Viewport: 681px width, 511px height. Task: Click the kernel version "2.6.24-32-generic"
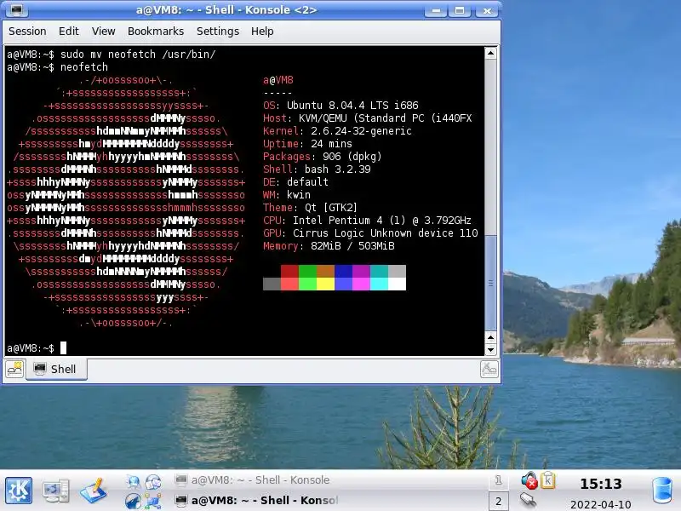[x=361, y=131]
